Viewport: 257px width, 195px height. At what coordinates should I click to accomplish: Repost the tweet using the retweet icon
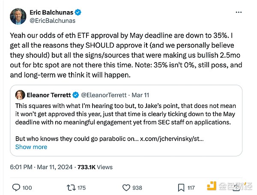point(70,187)
